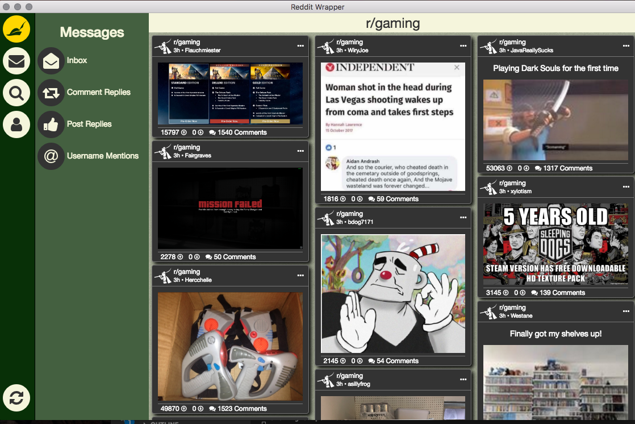Downvote the post with 15797 points

point(200,132)
